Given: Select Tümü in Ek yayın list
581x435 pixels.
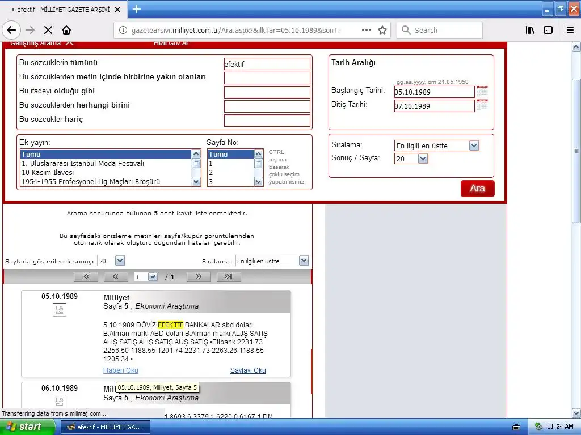Looking at the screenshot, I should tap(106, 154).
